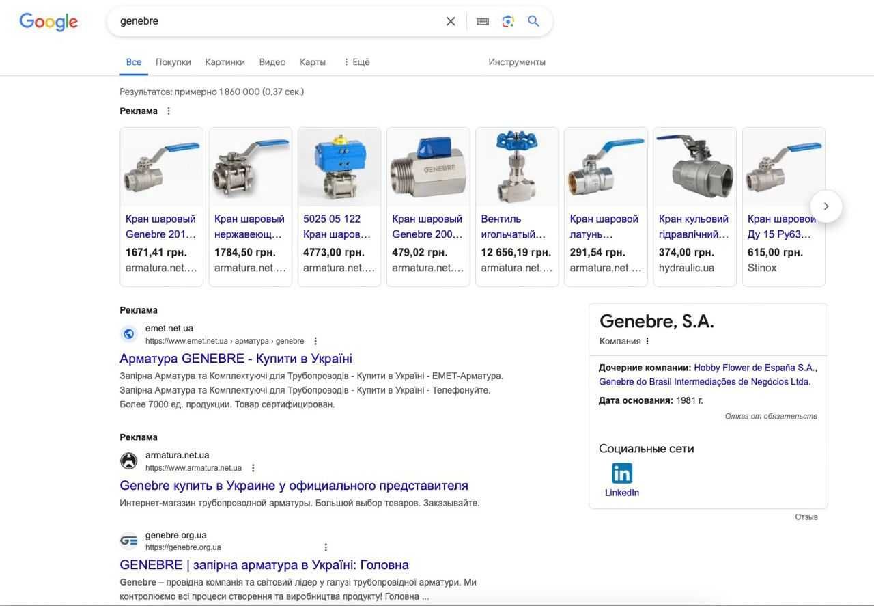
Task: Switch to the Видео tab
Action: (x=272, y=61)
